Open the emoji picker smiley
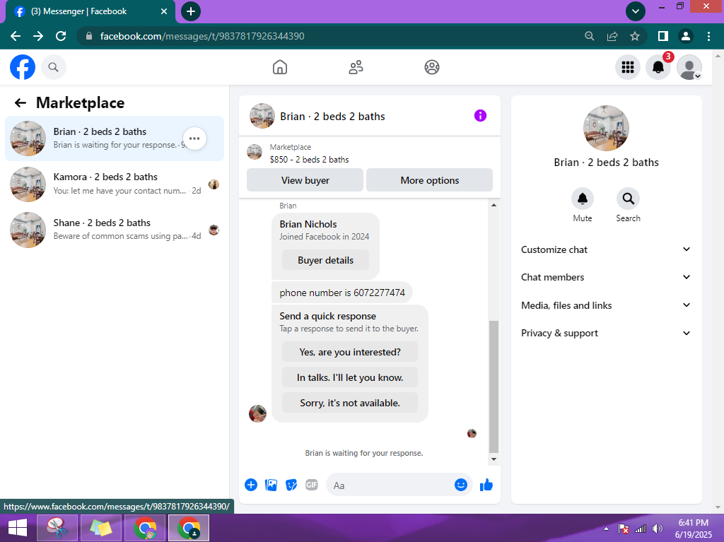This screenshot has height=542, width=724. (461, 485)
